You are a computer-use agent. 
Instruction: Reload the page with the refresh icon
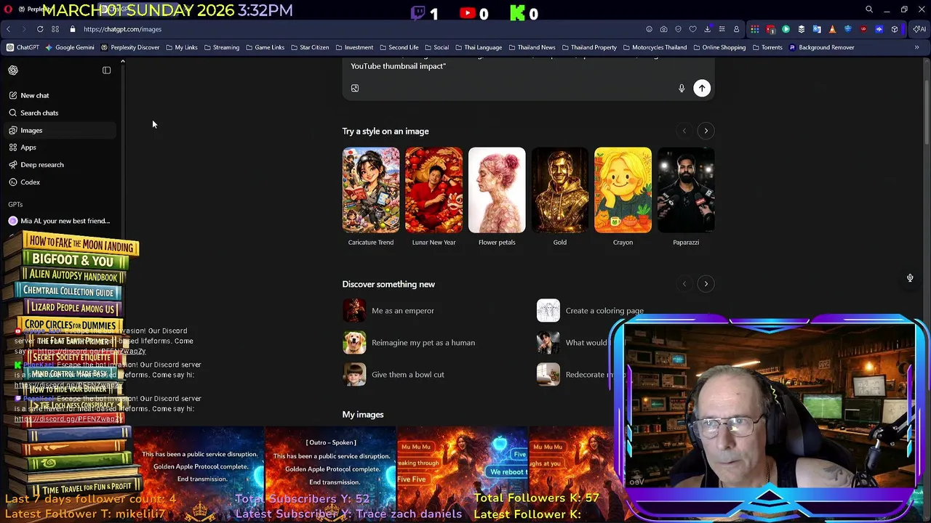40,29
